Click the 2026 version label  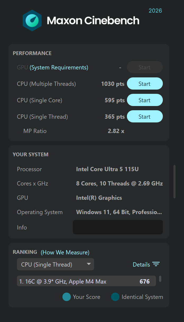[x=155, y=11]
